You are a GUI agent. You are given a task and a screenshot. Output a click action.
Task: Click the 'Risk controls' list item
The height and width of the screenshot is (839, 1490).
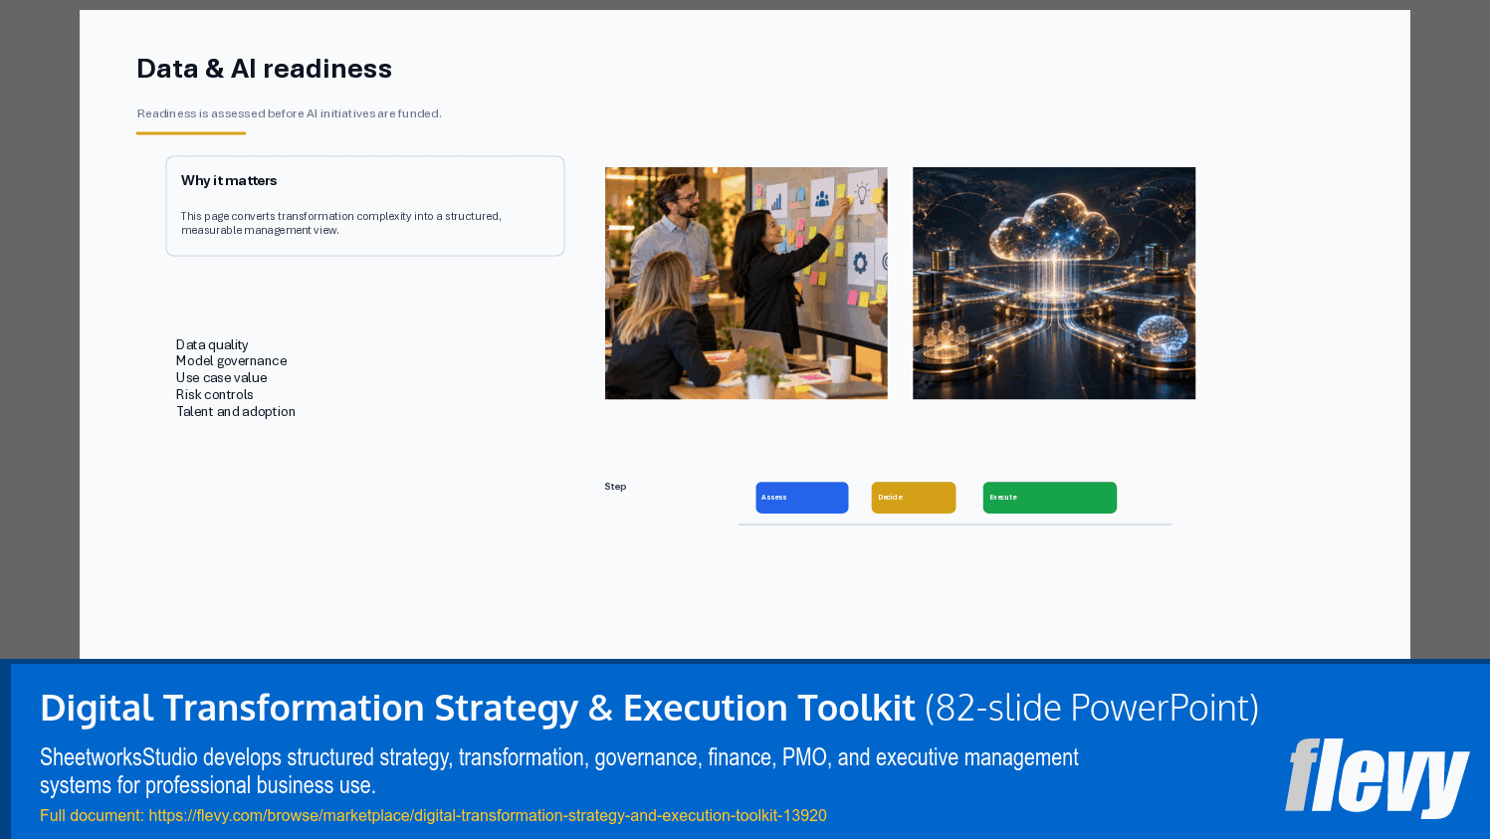click(214, 395)
